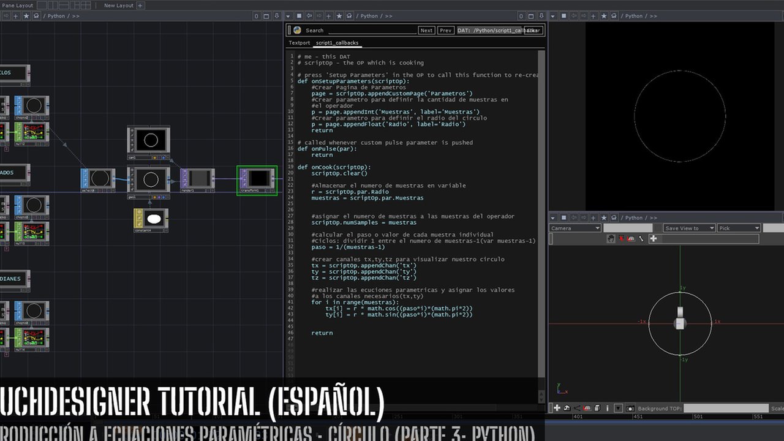
Task: Click bookmark star in top-right viewer pane
Action: [x=604, y=16]
